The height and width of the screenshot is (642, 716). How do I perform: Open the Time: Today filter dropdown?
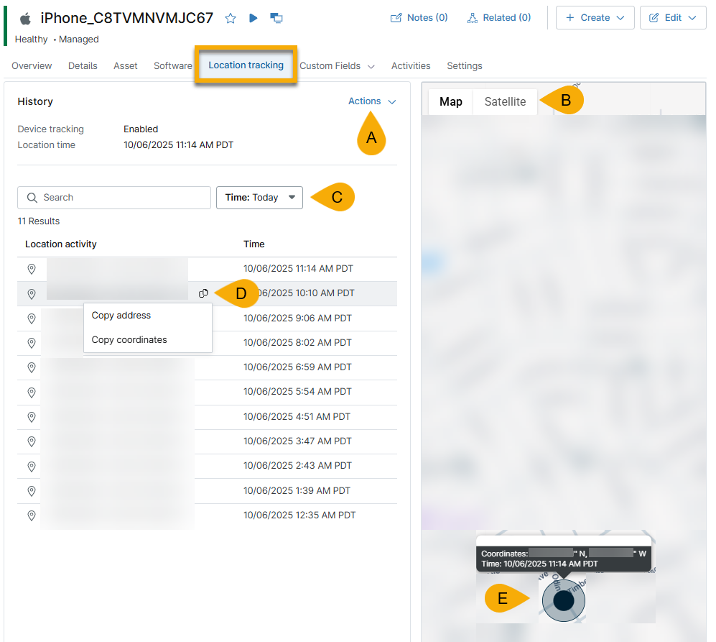point(259,197)
